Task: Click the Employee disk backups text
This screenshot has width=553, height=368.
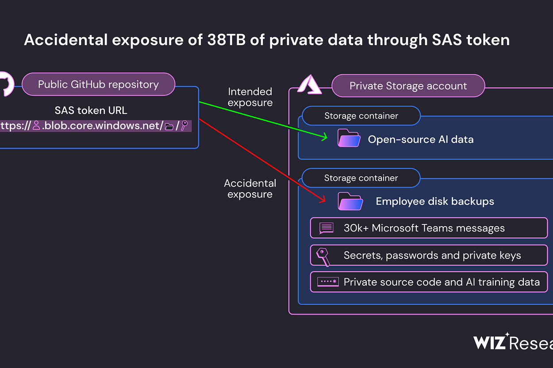Action: (435, 201)
